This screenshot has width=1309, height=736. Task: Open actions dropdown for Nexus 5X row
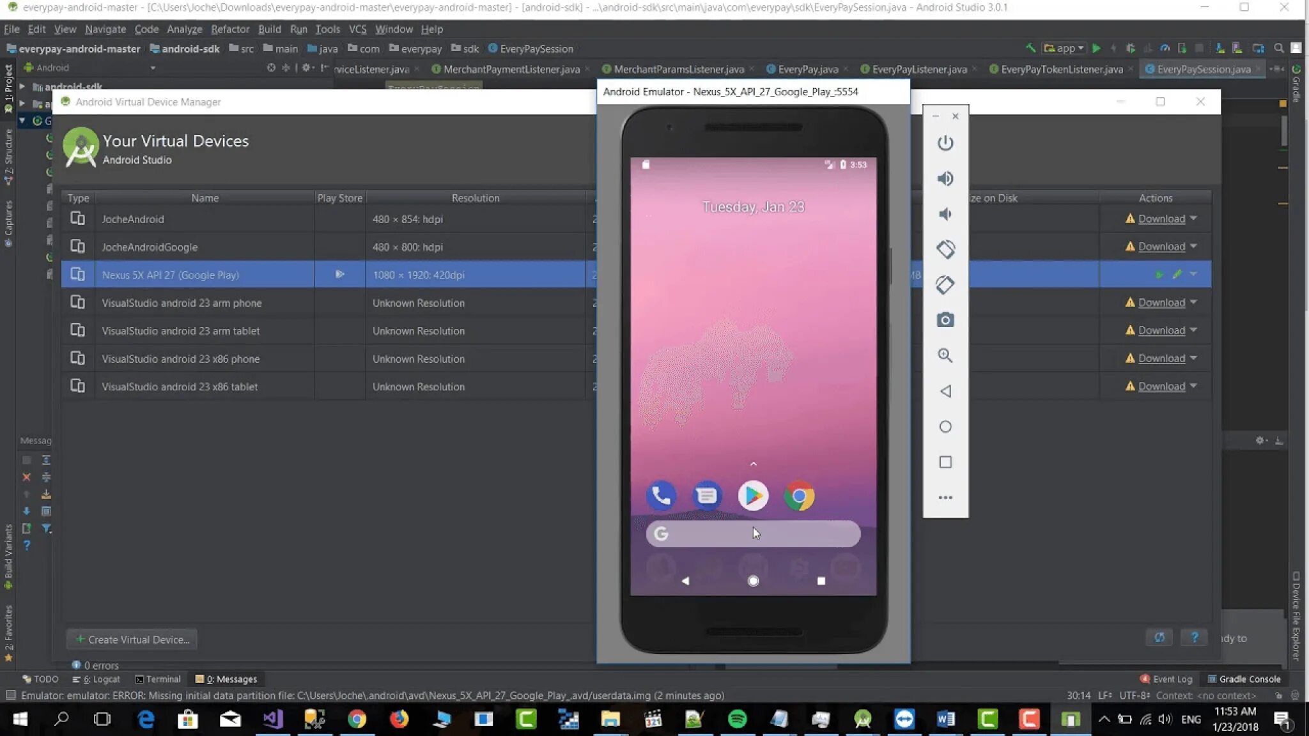click(1193, 275)
